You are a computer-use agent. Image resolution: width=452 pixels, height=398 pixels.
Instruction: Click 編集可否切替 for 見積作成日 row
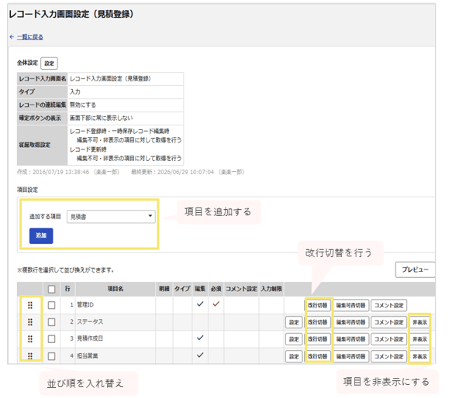[x=350, y=339]
